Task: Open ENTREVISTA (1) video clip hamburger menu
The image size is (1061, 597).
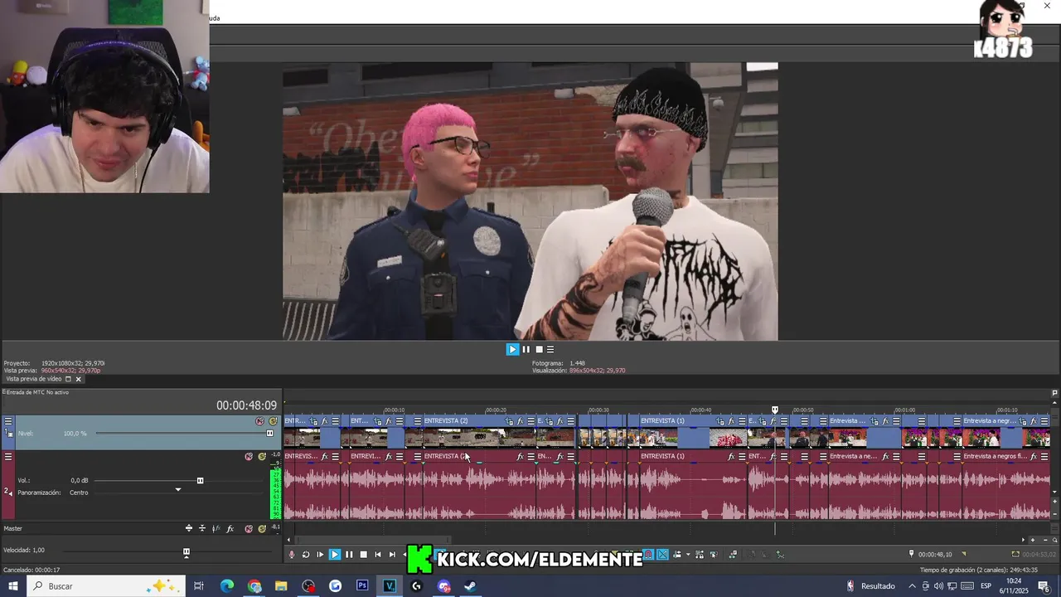Action: click(x=743, y=421)
